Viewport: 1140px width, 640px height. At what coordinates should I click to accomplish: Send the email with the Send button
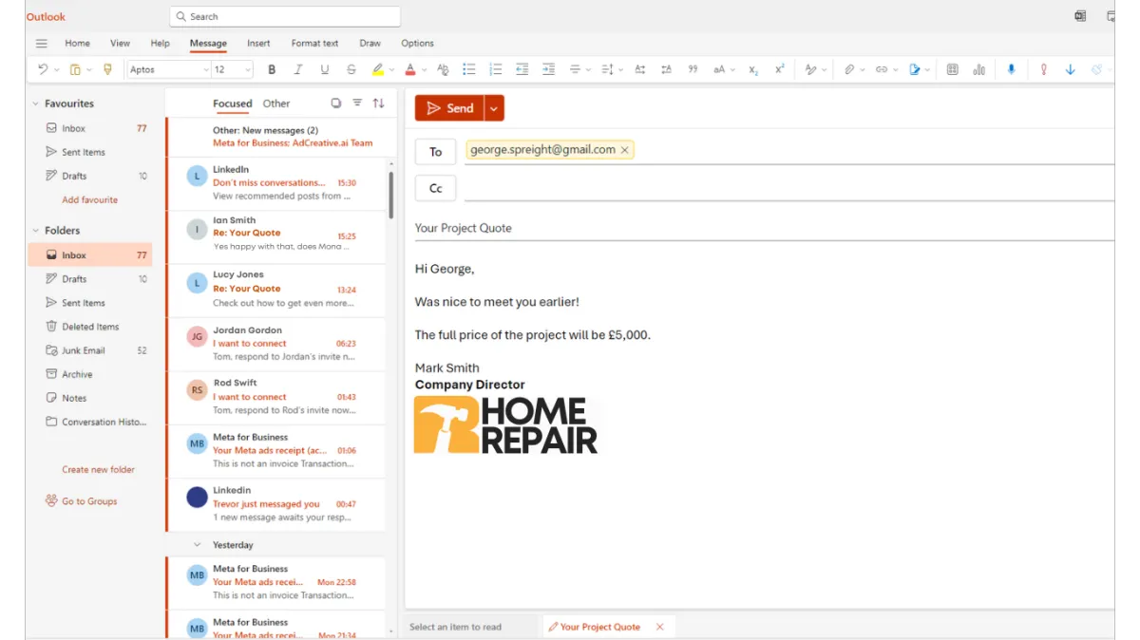[x=449, y=108]
